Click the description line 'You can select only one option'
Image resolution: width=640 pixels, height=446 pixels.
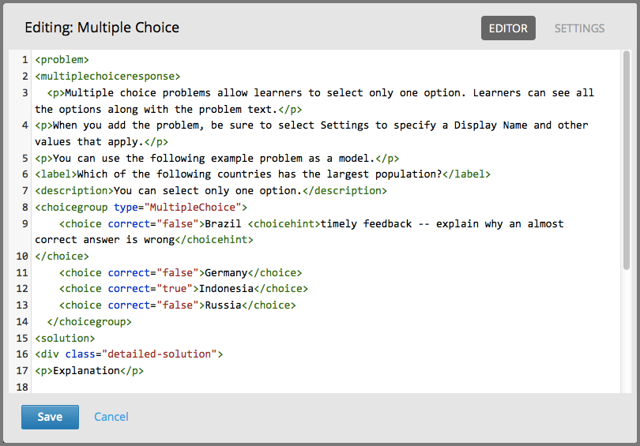(207, 191)
